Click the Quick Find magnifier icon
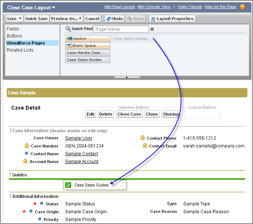 (x=68, y=29)
